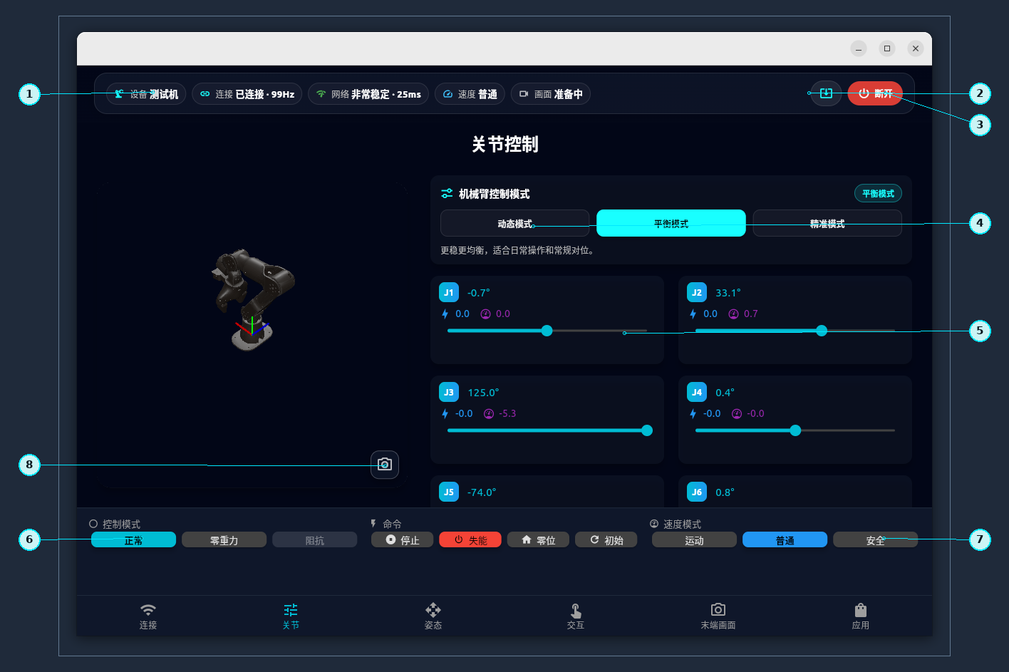
Task: Set speed mode to 普通
Action: 785,540
